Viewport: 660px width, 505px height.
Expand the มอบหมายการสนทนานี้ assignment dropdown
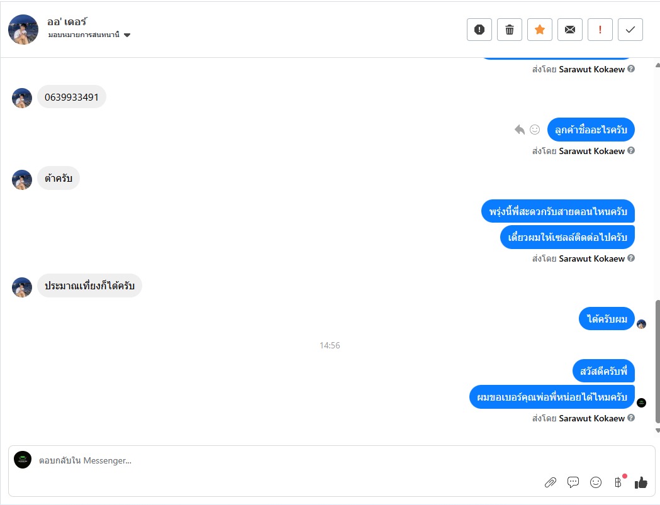coord(127,35)
